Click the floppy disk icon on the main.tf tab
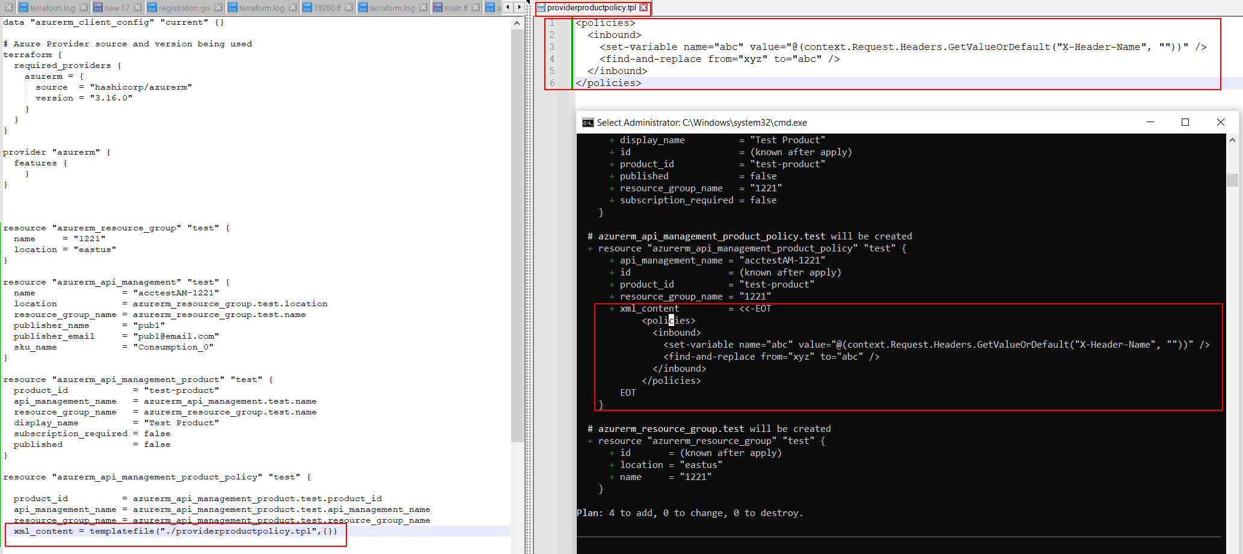The width and height of the screenshot is (1243, 554). tap(437, 7)
